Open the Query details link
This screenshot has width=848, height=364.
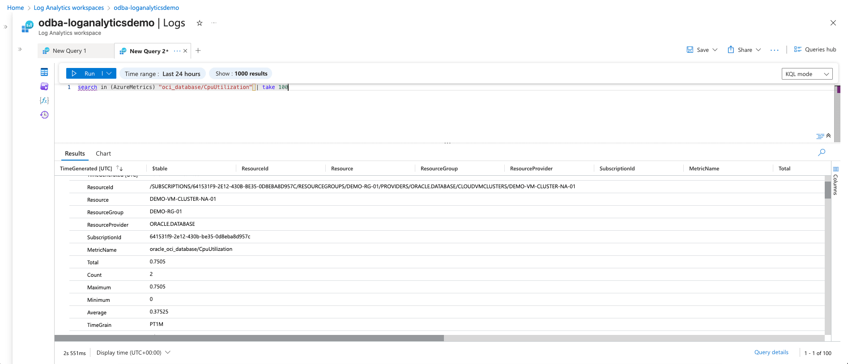point(771,352)
